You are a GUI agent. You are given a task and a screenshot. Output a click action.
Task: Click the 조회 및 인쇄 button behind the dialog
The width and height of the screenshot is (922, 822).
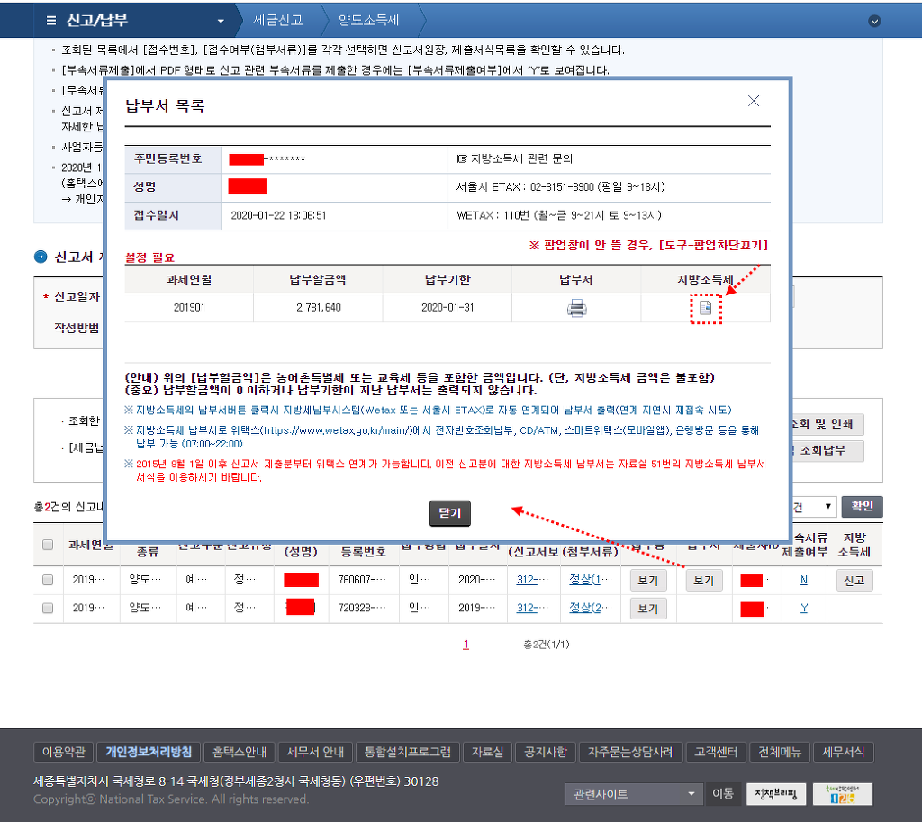click(827, 424)
